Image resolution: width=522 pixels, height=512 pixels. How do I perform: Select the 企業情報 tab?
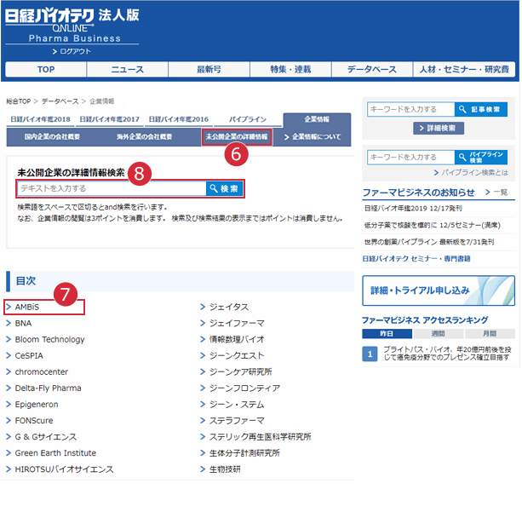317,119
